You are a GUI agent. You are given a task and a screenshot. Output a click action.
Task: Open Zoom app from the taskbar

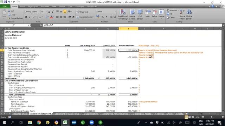91,122
